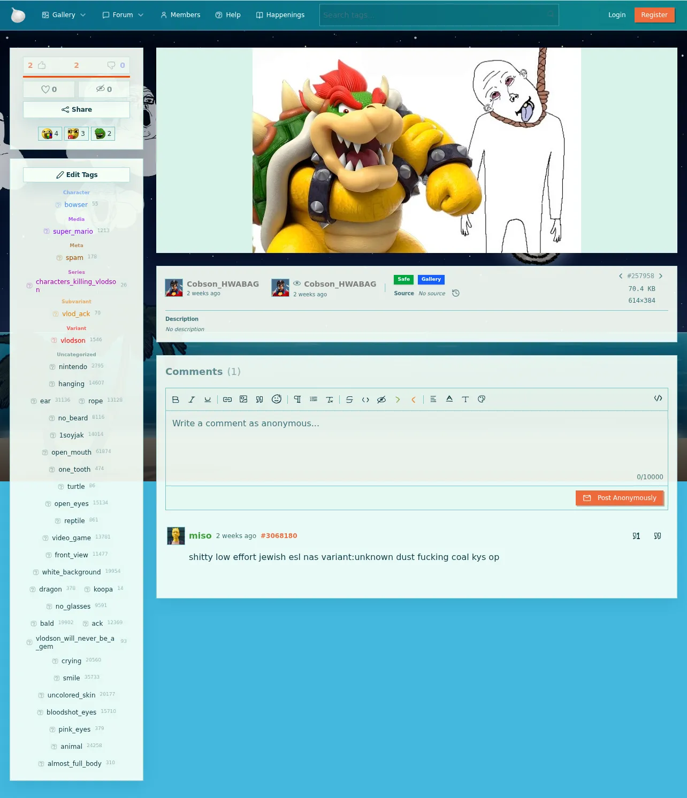Switch editor to raw source view
The image size is (687, 798).
click(x=658, y=398)
